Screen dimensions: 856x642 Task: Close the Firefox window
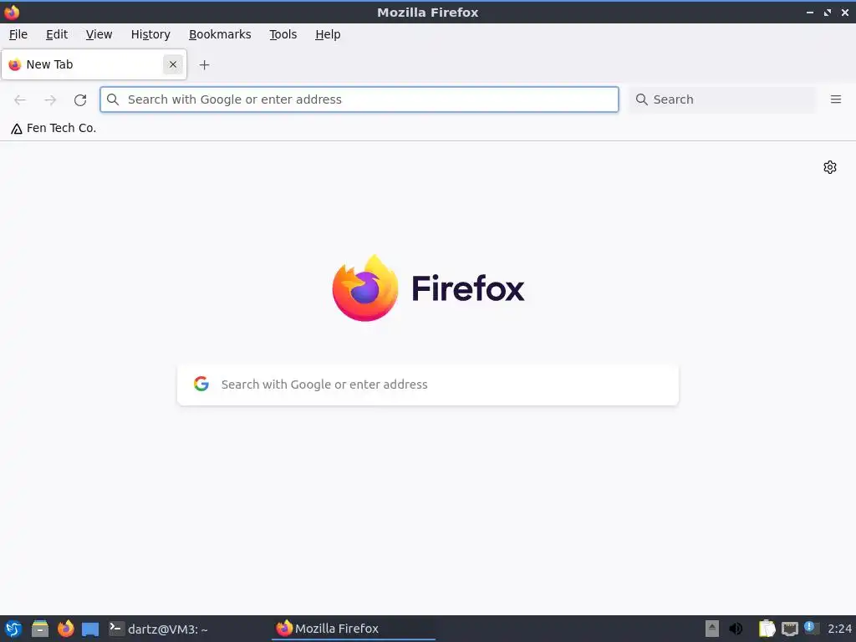[x=844, y=13]
